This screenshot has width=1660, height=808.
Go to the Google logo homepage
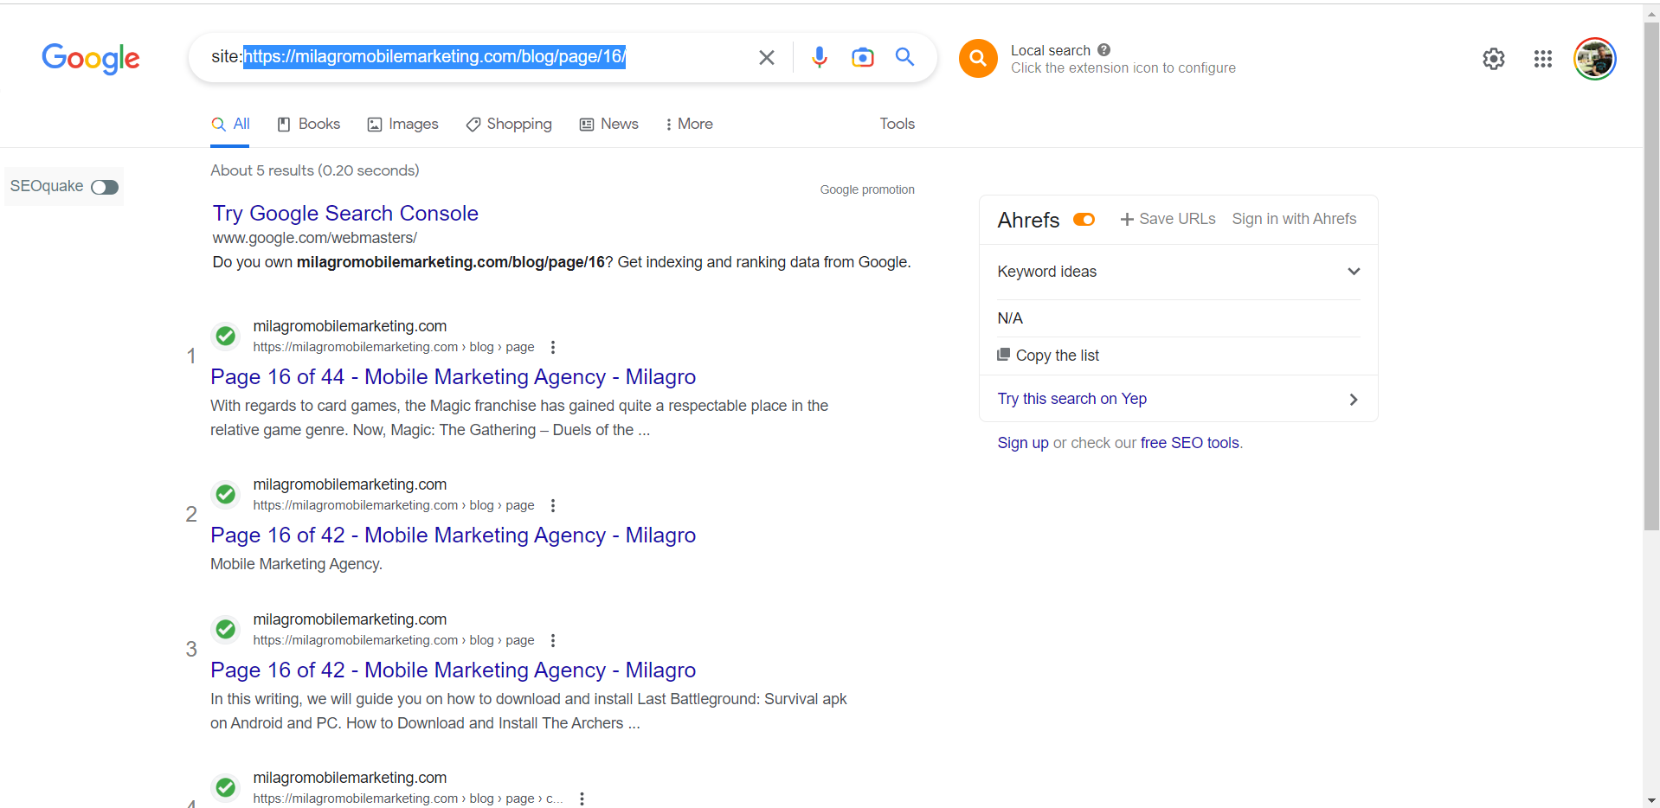pyautogui.click(x=91, y=59)
